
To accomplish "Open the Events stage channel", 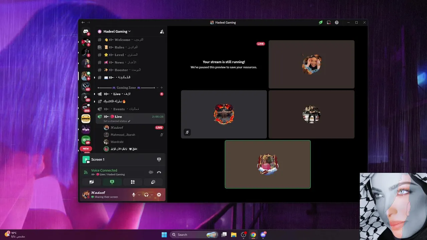I will click(130, 109).
